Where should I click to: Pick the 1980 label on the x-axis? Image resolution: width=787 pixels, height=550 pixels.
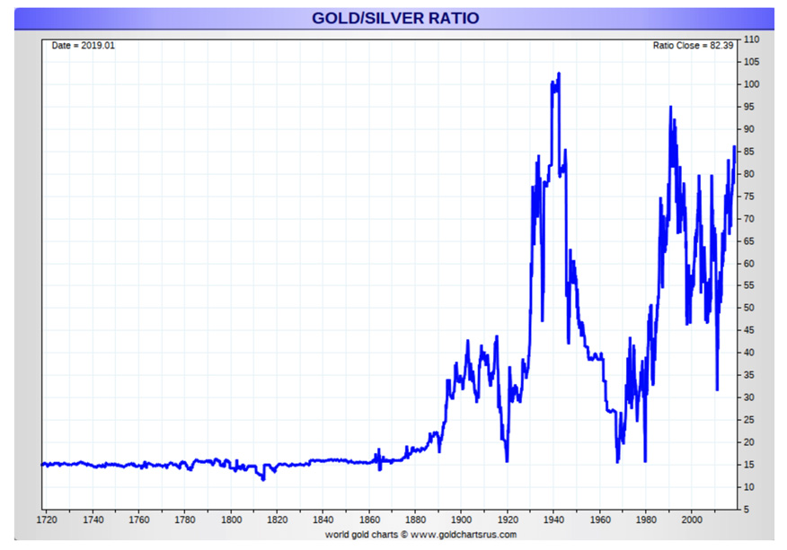[x=646, y=519]
